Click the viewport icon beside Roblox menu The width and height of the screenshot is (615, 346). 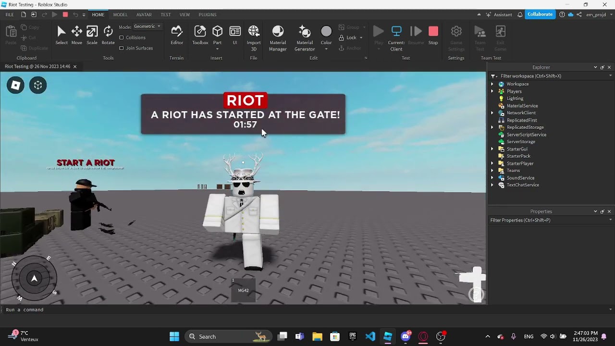coord(38,86)
